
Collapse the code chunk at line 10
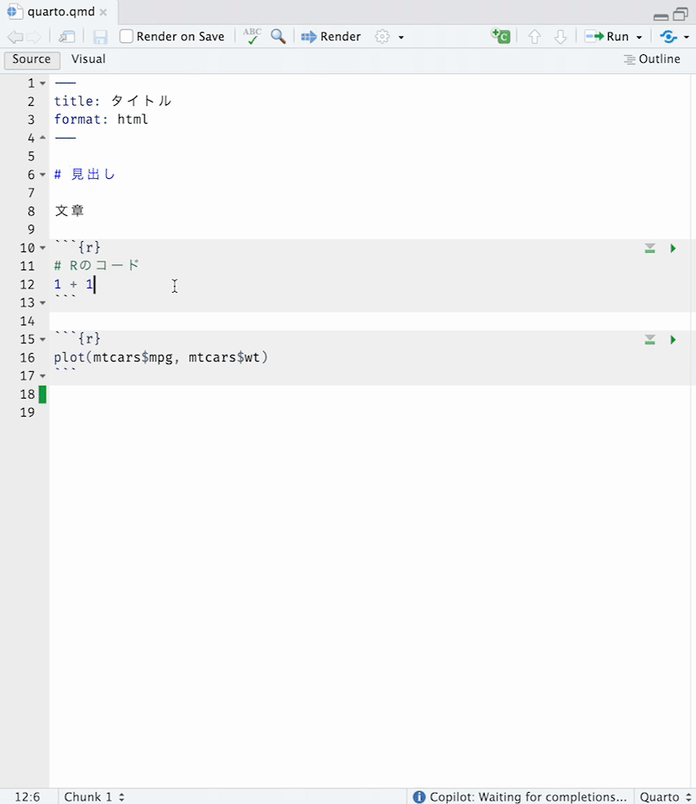click(x=42, y=248)
